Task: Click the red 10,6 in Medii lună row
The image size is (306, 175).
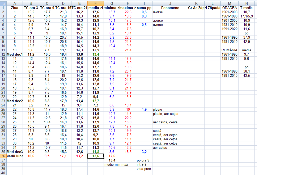Action: coord(31,156)
